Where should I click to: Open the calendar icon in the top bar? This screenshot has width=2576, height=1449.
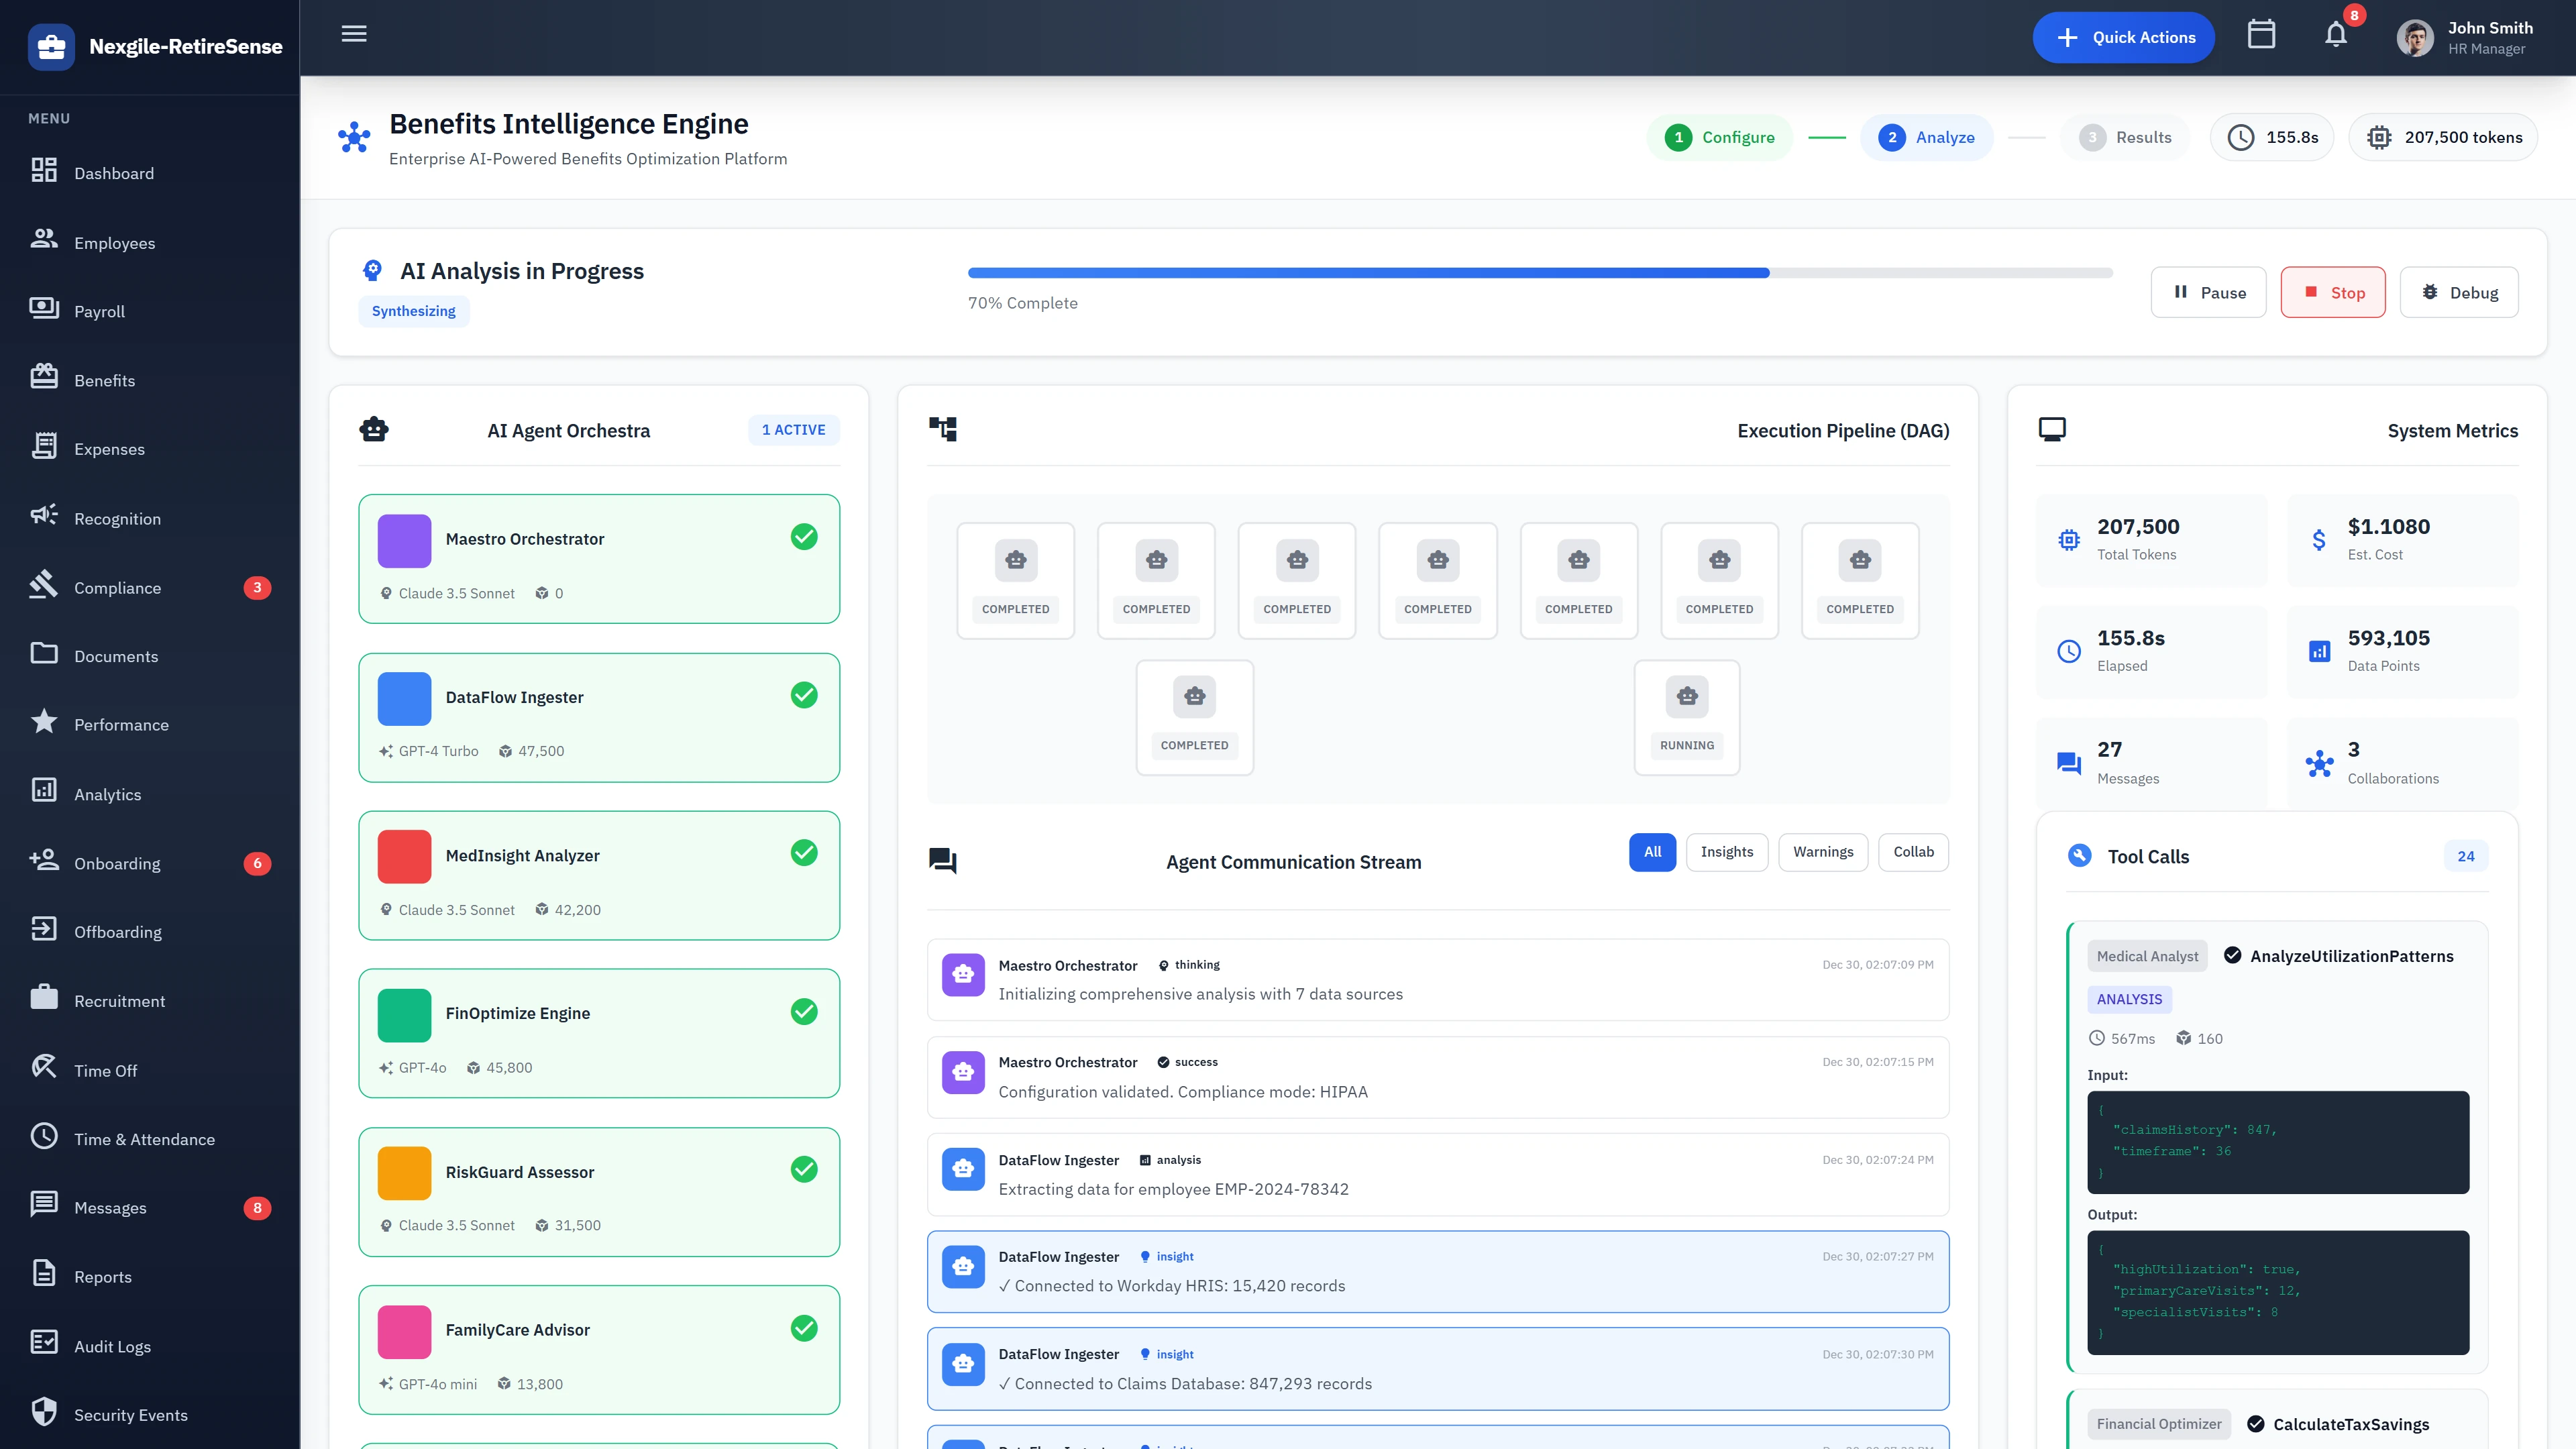(x=2262, y=33)
